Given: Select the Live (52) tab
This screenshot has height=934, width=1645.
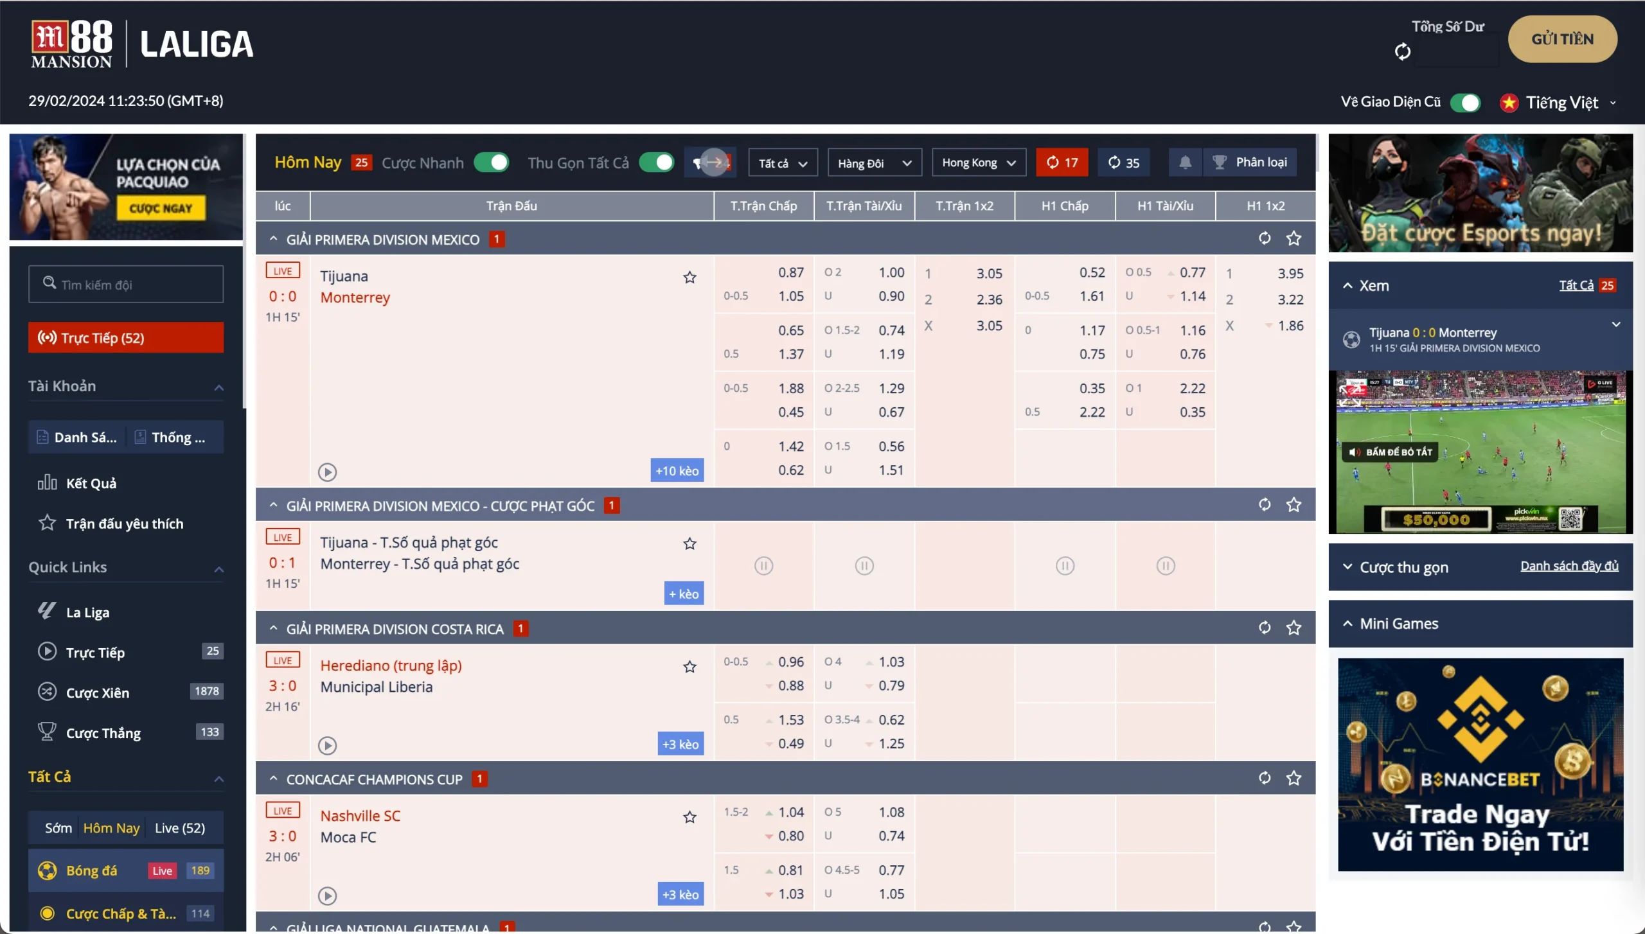Looking at the screenshot, I should tap(180, 828).
